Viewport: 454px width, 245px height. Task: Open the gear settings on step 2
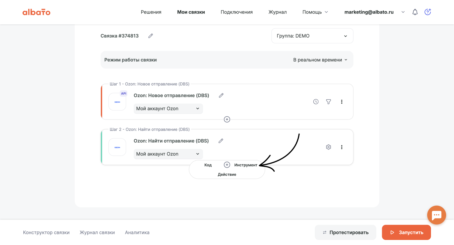[x=329, y=147]
